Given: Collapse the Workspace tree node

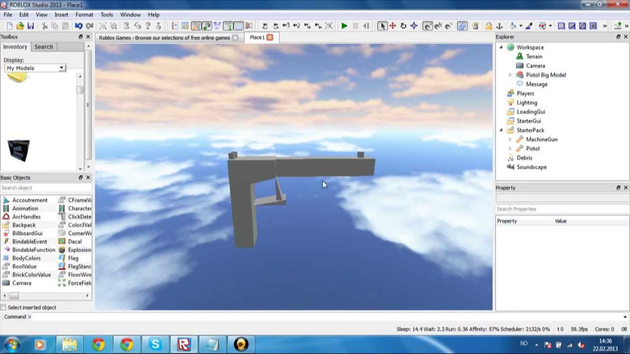Looking at the screenshot, I should coord(501,47).
